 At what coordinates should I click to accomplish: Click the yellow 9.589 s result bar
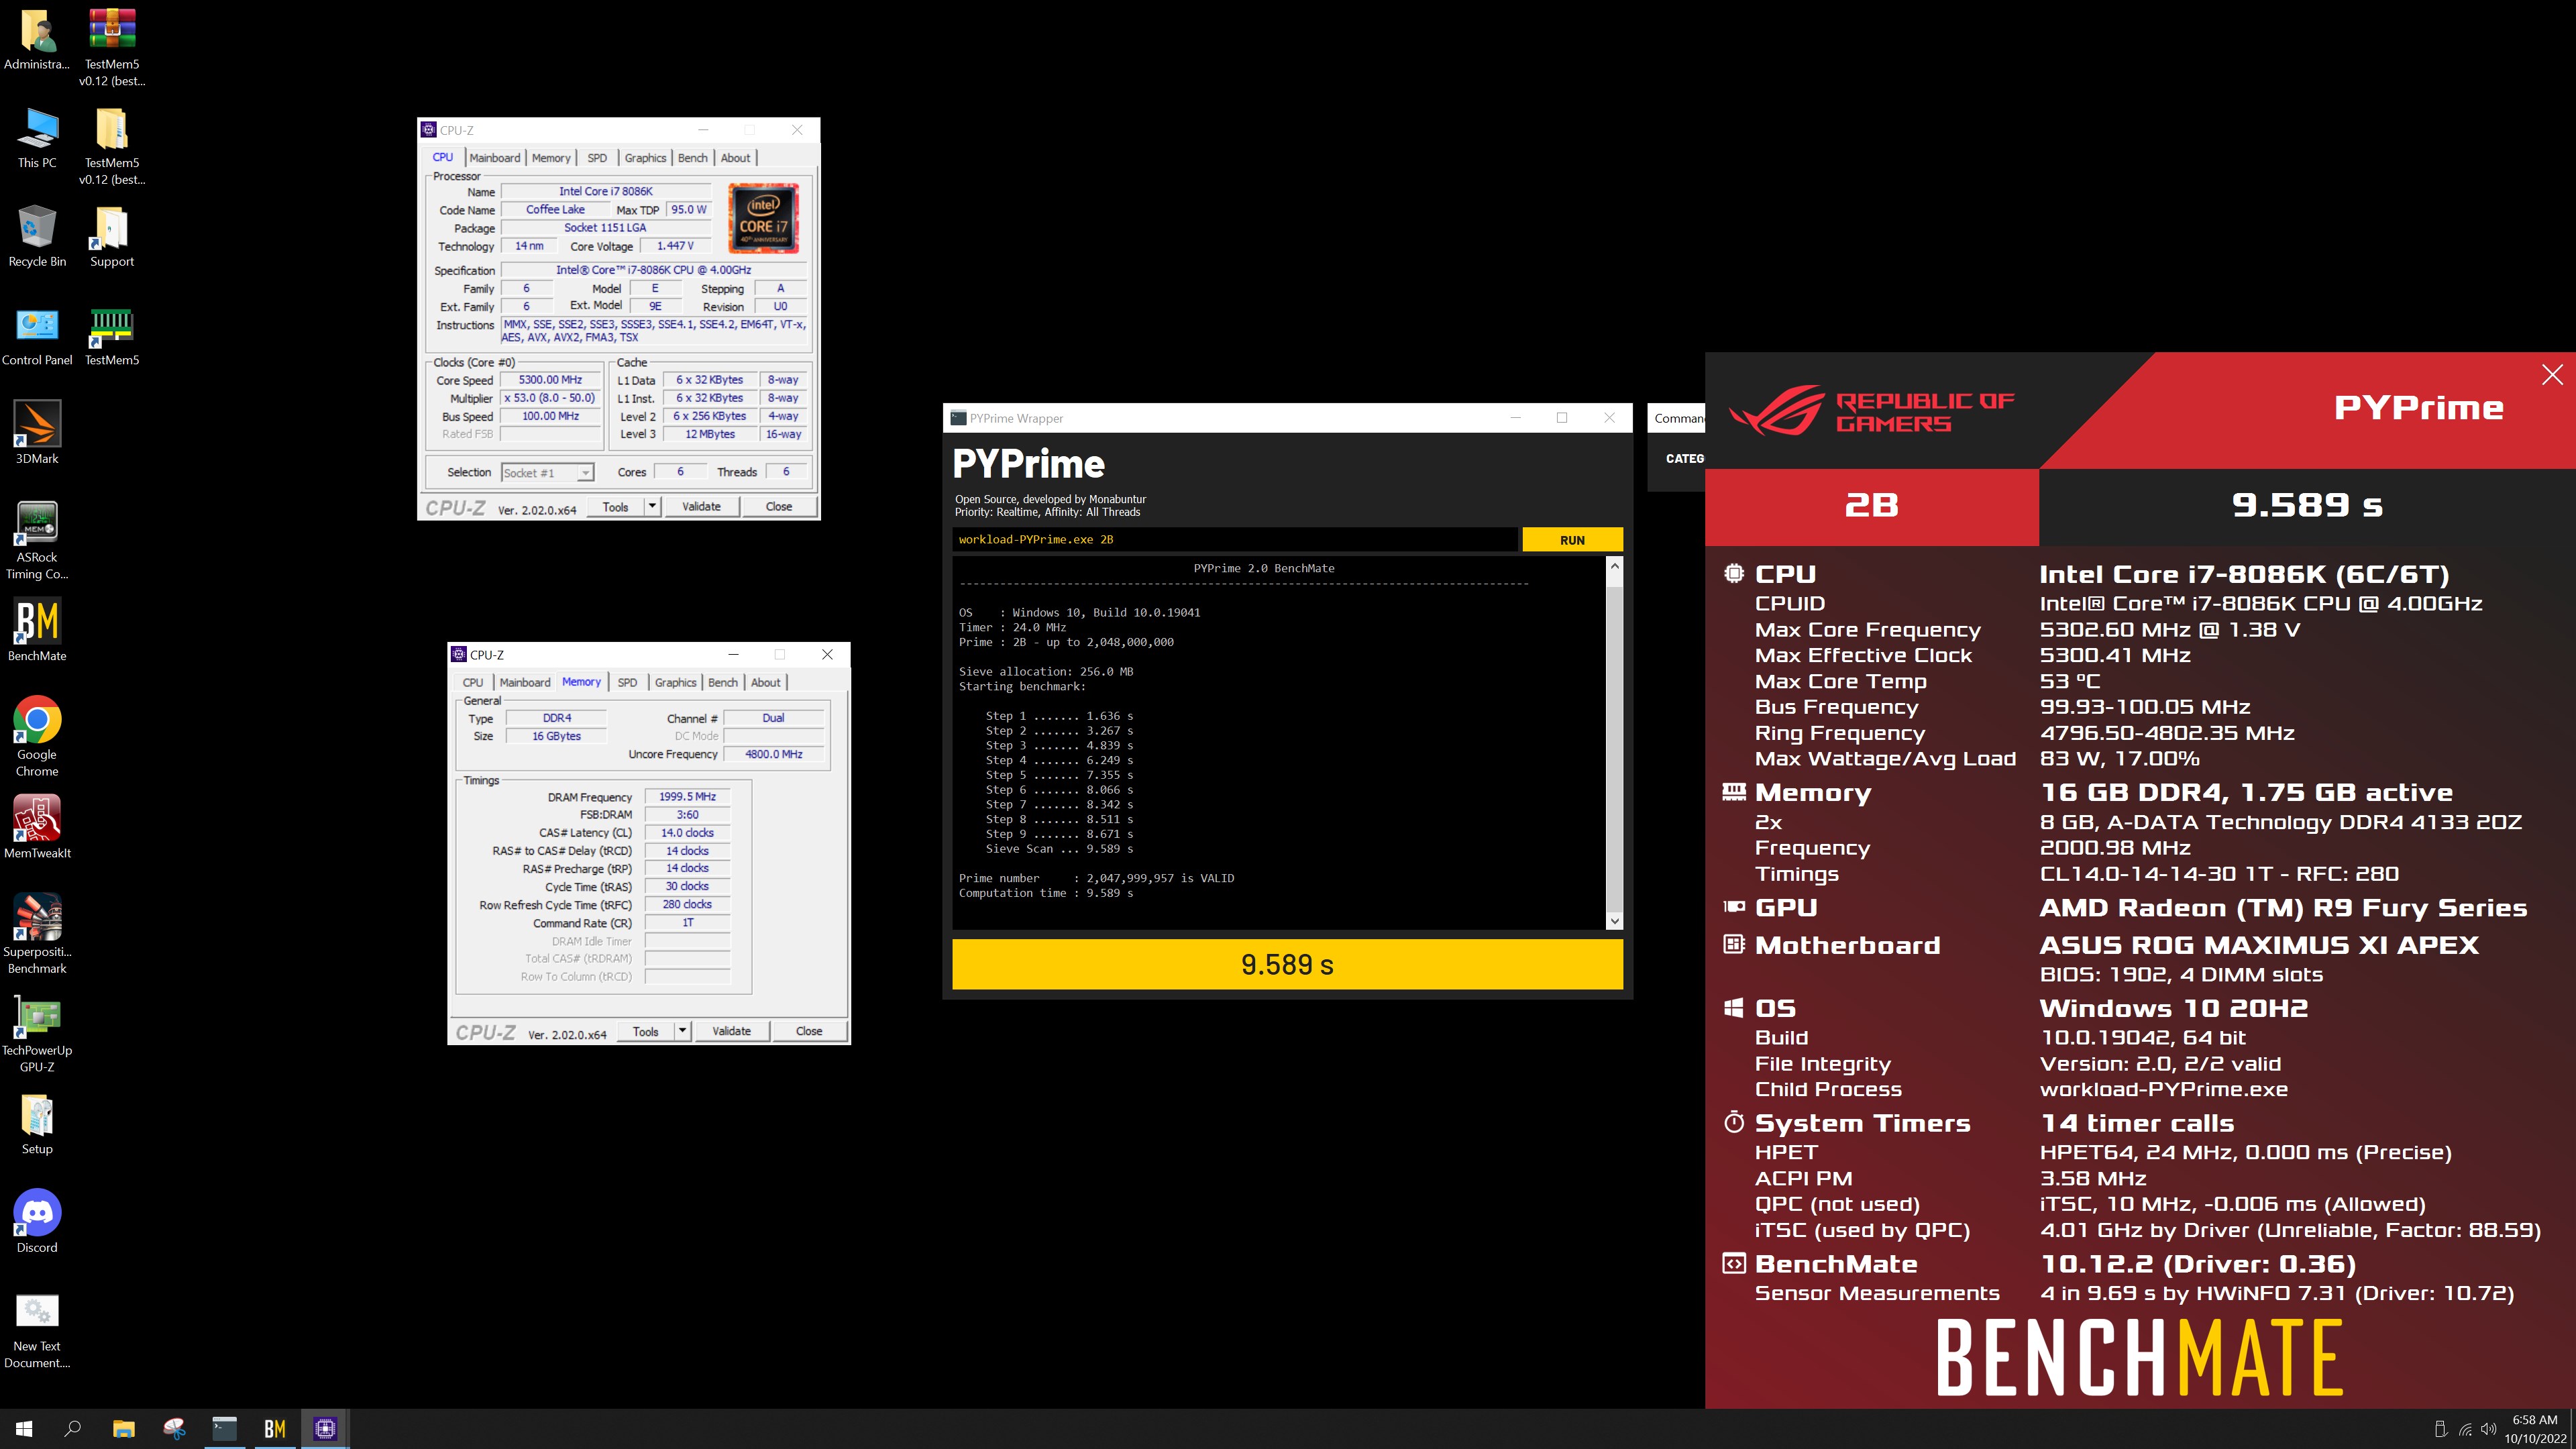1287,964
